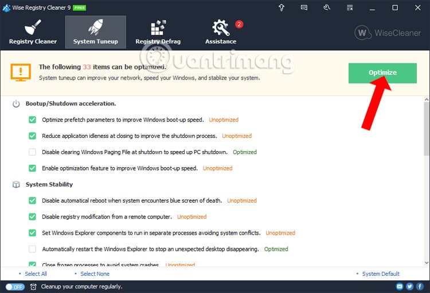Open the menu list icon in the title bar

tap(350, 7)
